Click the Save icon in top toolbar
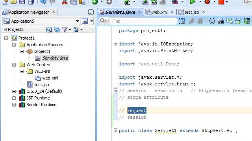The height and width of the screenshot is (141, 252). [22, 2]
